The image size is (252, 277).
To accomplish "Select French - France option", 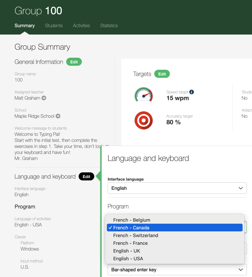I will [x=174, y=243].
